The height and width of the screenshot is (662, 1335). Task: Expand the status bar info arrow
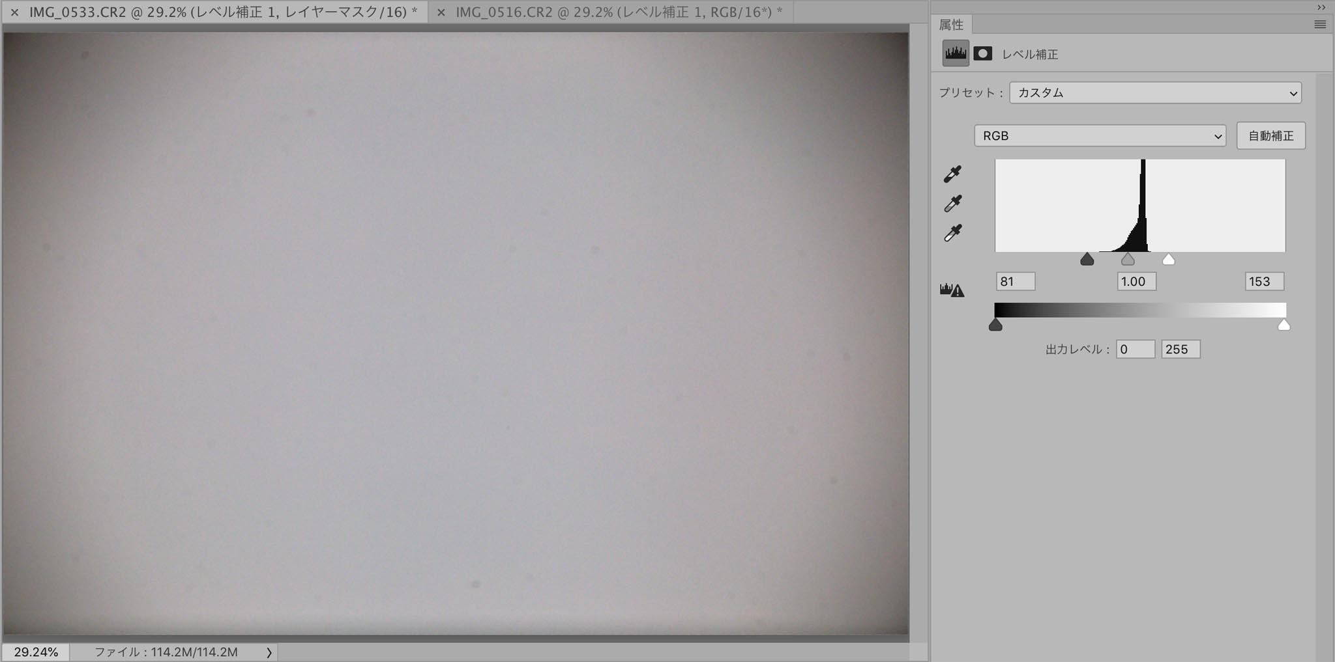tap(269, 652)
